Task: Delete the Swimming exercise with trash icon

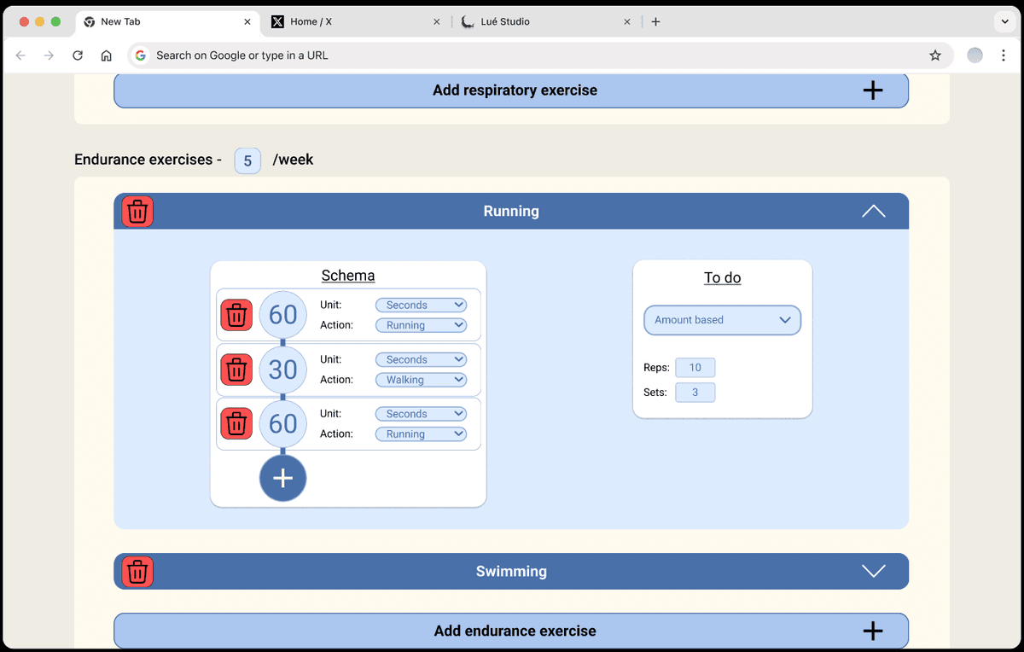Action: [x=137, y=571]
